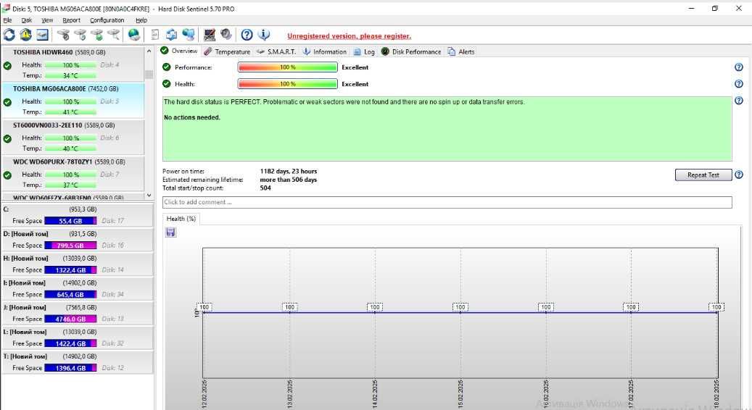The width and height of the screenshot is (752, 410).
Task: Click the blue refresh arrows toolbar icon
Action: click(9, 35)
